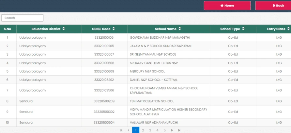Select MERCURY N&P SCHOOL entry

147,72
